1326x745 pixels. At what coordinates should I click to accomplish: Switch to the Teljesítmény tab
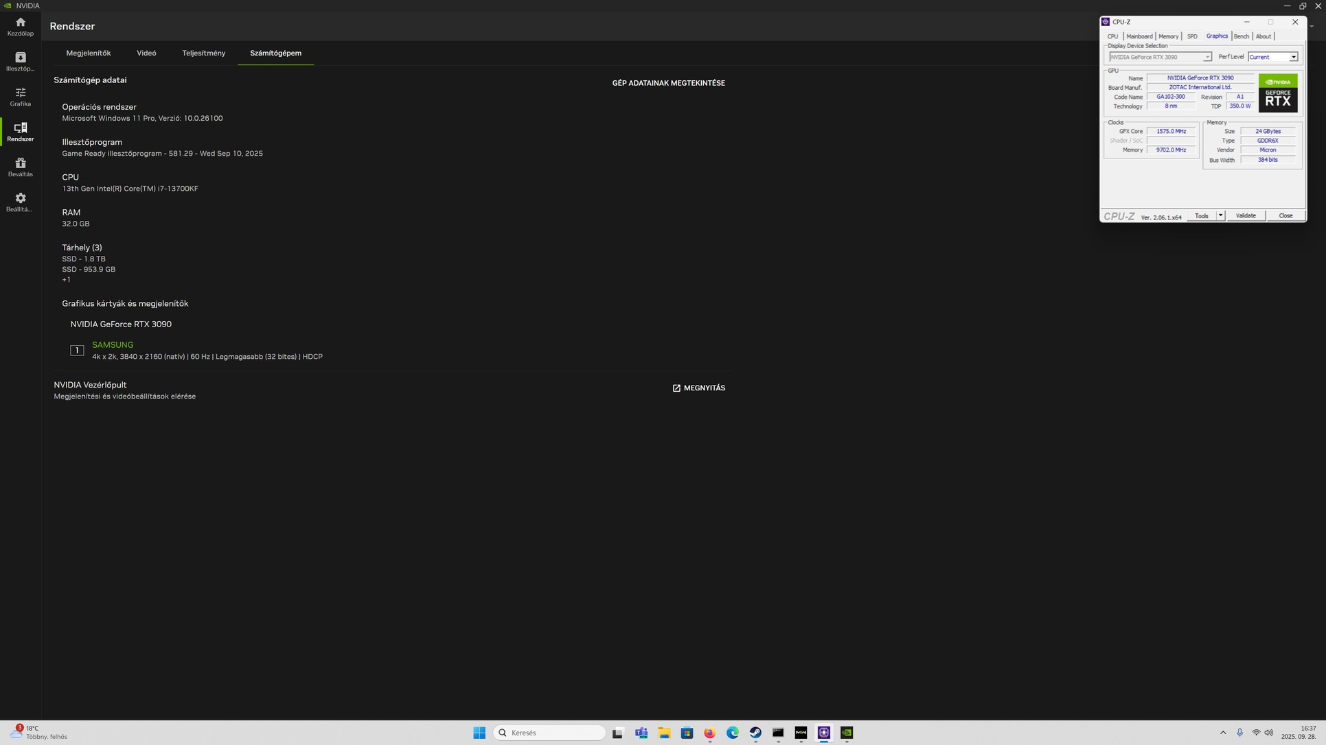[203, 53]
